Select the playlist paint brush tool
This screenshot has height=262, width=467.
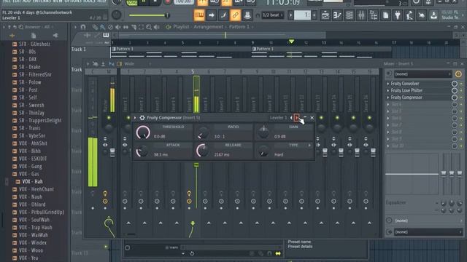[x=102, y=28]
